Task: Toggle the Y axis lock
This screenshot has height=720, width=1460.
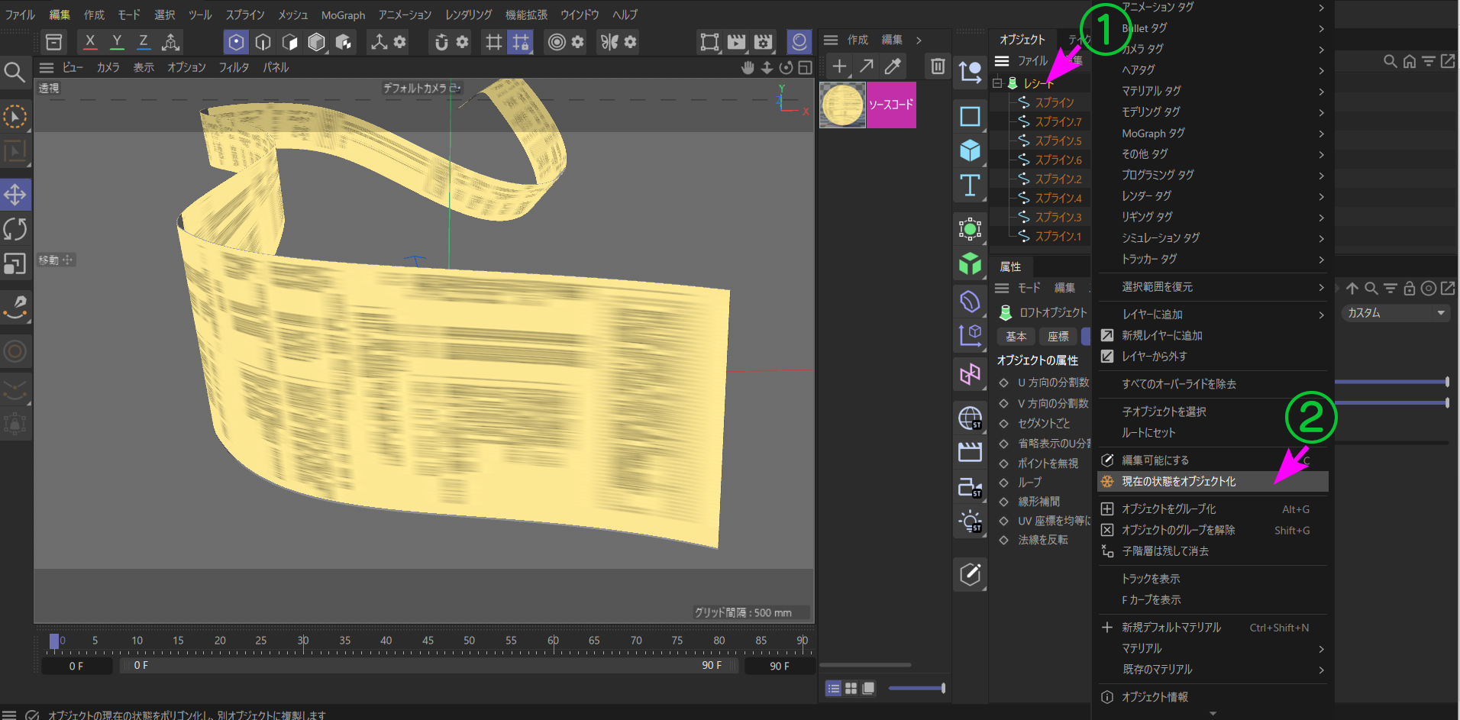Action: (117, 42)
